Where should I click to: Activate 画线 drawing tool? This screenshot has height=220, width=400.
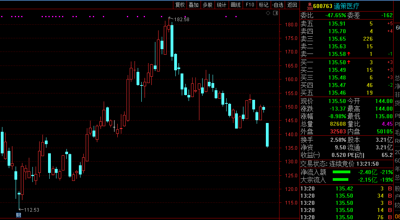click(x=235, y=5)
